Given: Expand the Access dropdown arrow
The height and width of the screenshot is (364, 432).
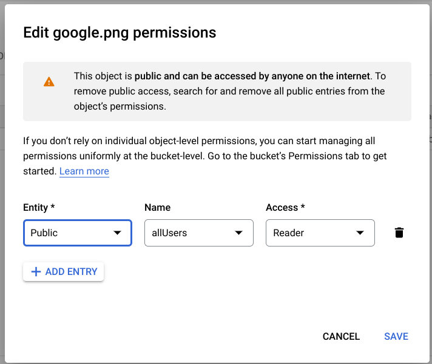Looking at the screenshot, I should point(360,233).
